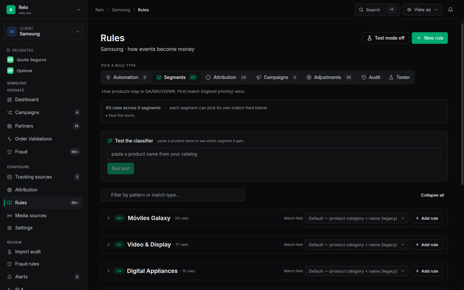464x290 pixels.
Task: Open Match field dropdown for Digital Appliances
Action: pyautogui.click(x=356, y=271)
